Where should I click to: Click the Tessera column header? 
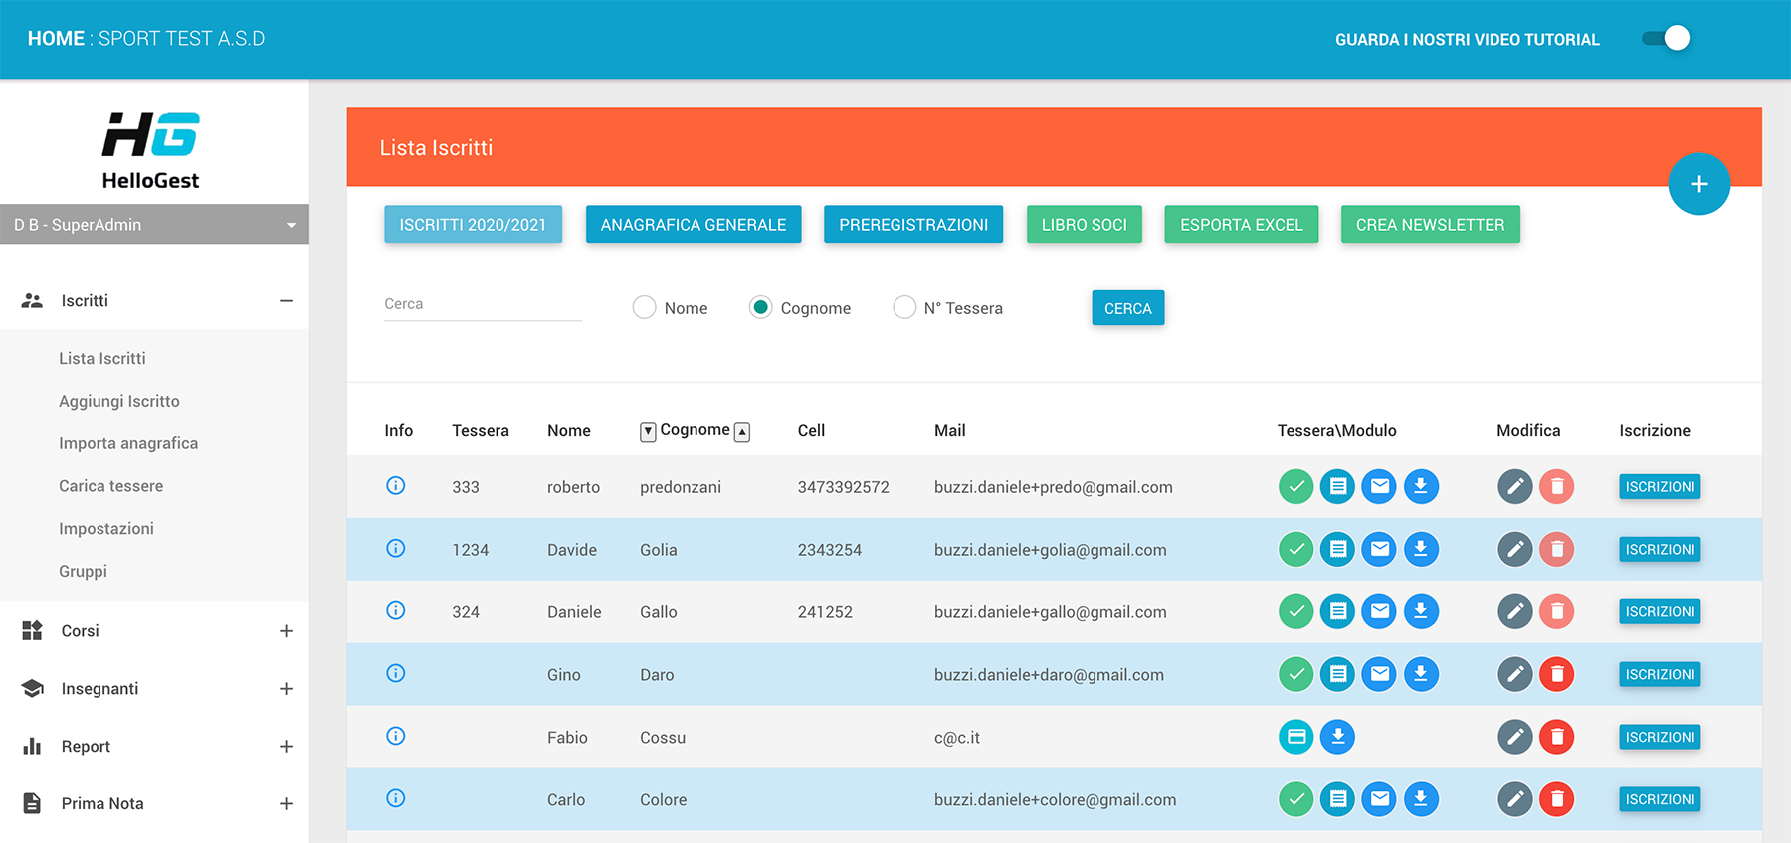pos(481,431)
